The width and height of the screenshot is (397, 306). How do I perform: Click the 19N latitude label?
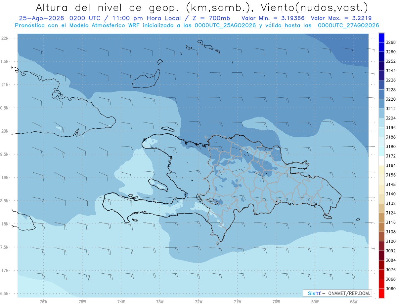pyautogui.click(x=5, y=178)
